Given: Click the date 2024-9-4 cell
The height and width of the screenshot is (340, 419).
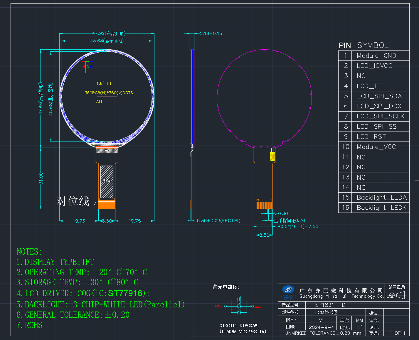Looking at the screenshot, I should click(321, 327).
